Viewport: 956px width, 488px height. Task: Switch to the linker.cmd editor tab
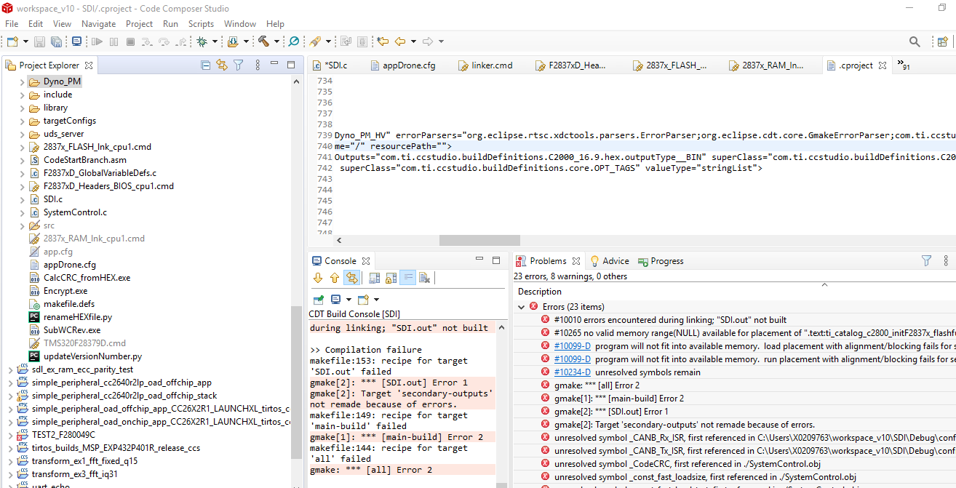491,65
